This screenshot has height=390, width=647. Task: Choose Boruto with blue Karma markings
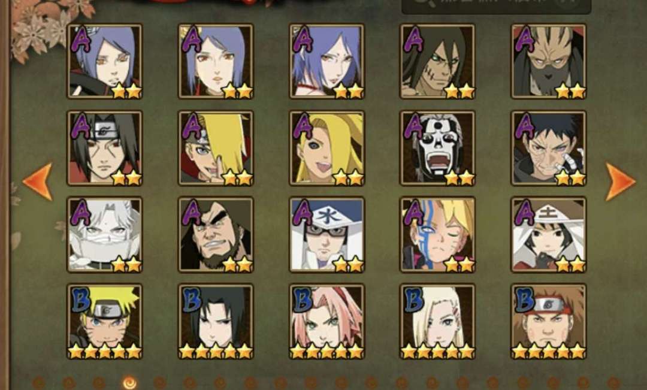click(x=438, y=234)
